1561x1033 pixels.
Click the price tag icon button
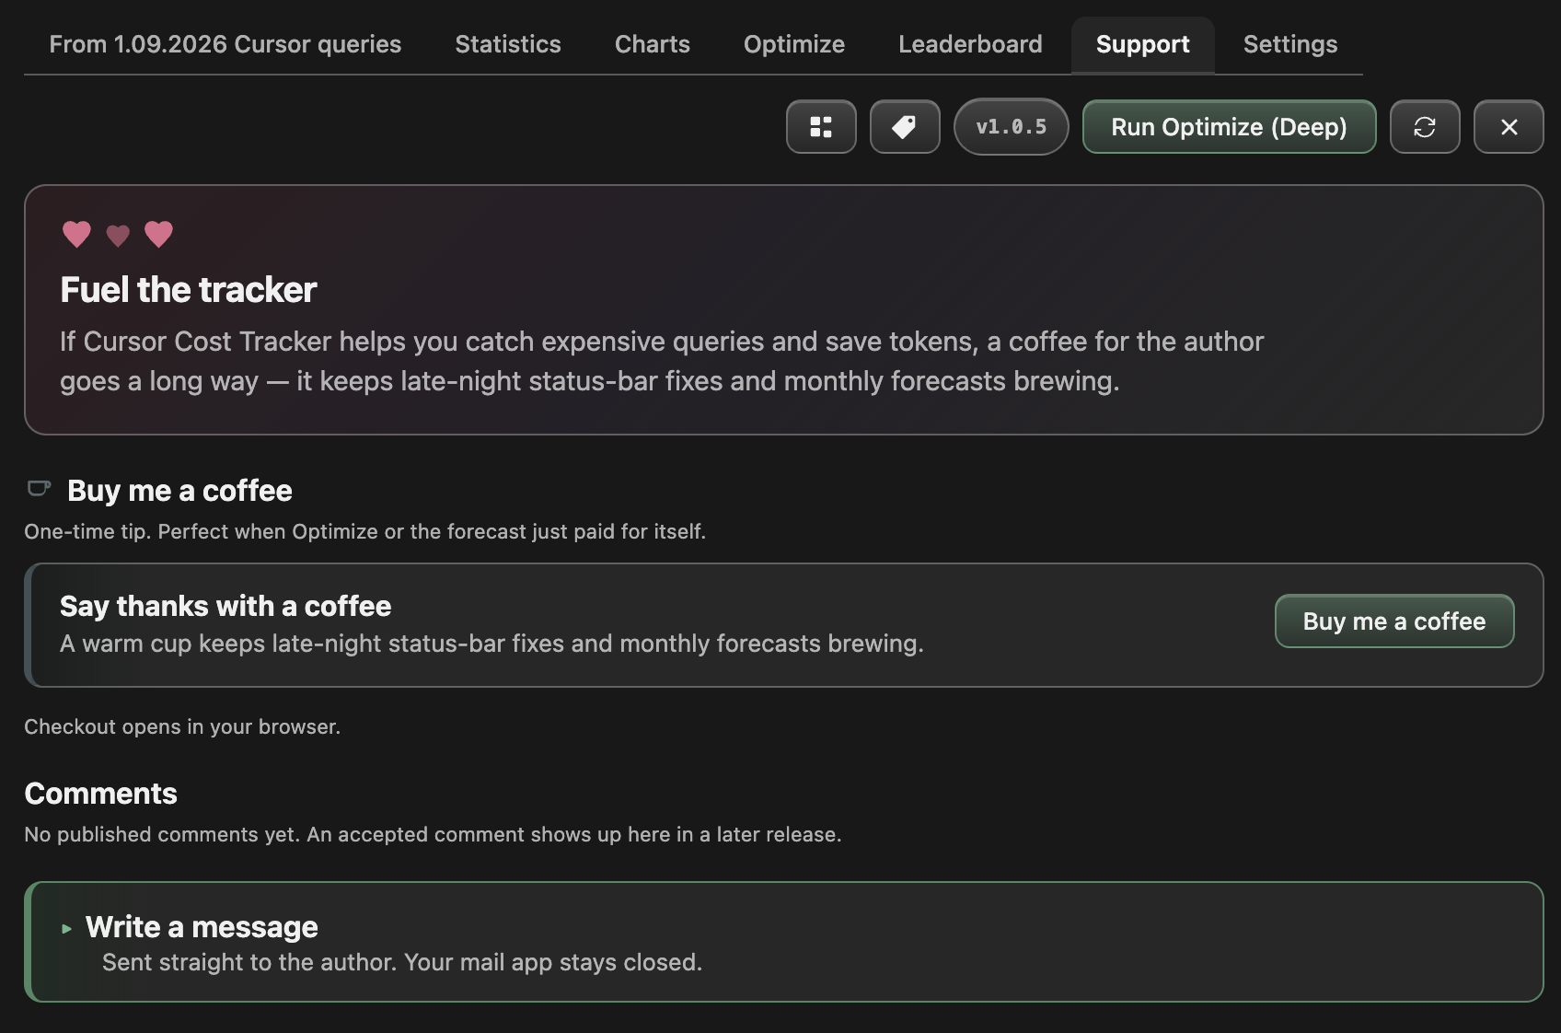(905, 127)
